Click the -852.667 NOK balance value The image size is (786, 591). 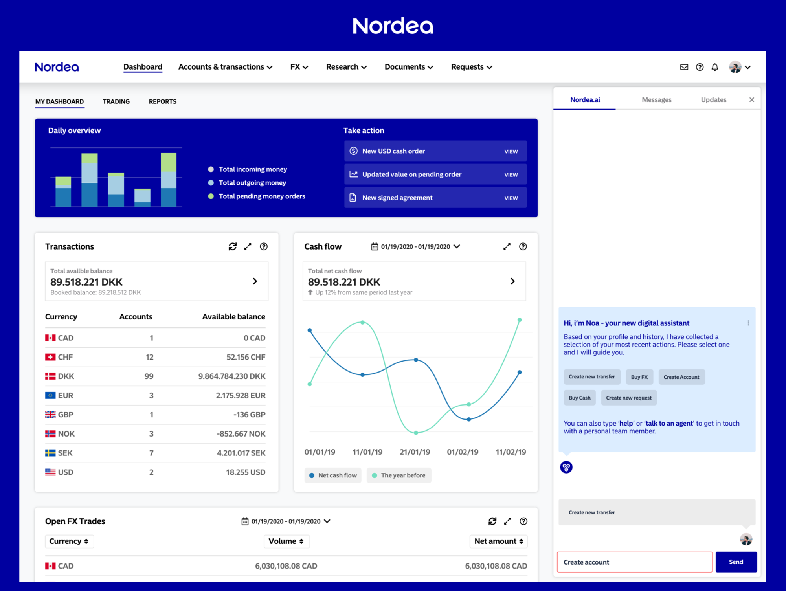click(241, 434)
